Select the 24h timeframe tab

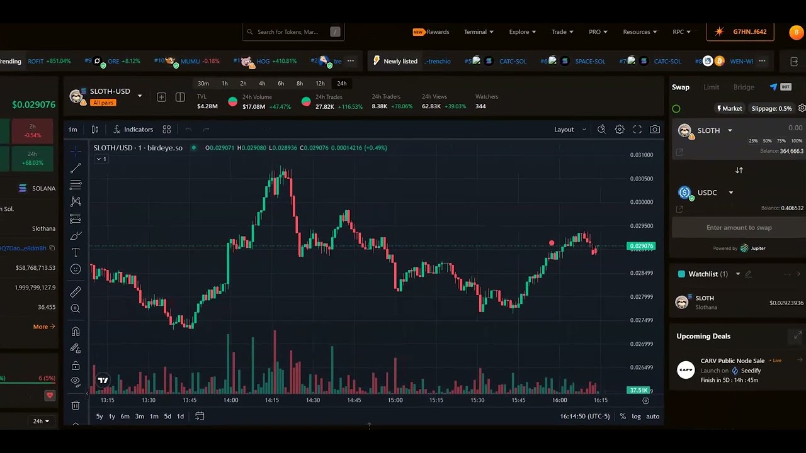(342, 84)
